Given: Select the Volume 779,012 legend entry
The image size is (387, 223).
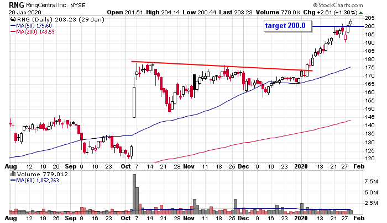Looking at the screenshot, I should point(42,175).
